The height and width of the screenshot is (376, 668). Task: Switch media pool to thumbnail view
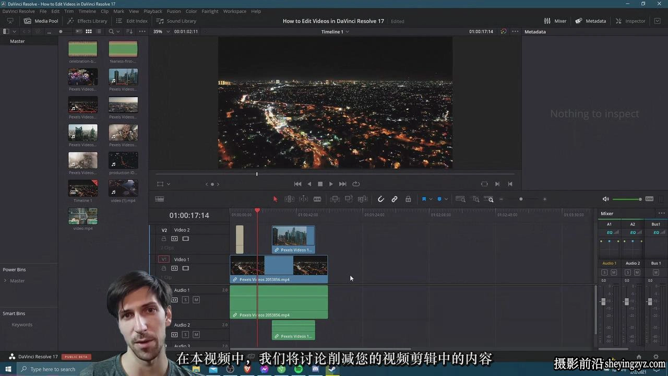89,31
